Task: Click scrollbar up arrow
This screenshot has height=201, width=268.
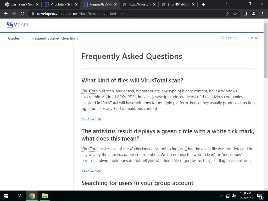Action: (x=266, y=21)
